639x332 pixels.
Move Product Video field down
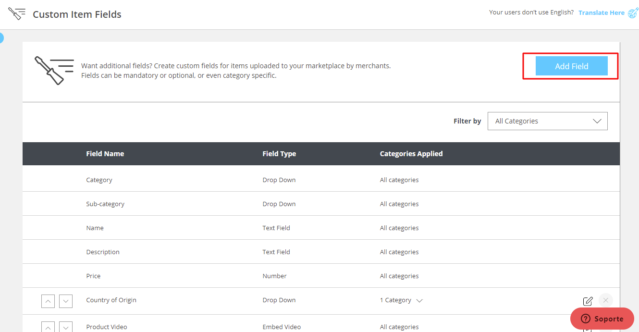[66, 327]
